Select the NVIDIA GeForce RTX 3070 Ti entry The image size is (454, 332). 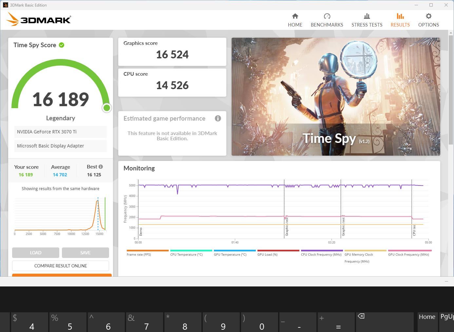pos(61,132)
